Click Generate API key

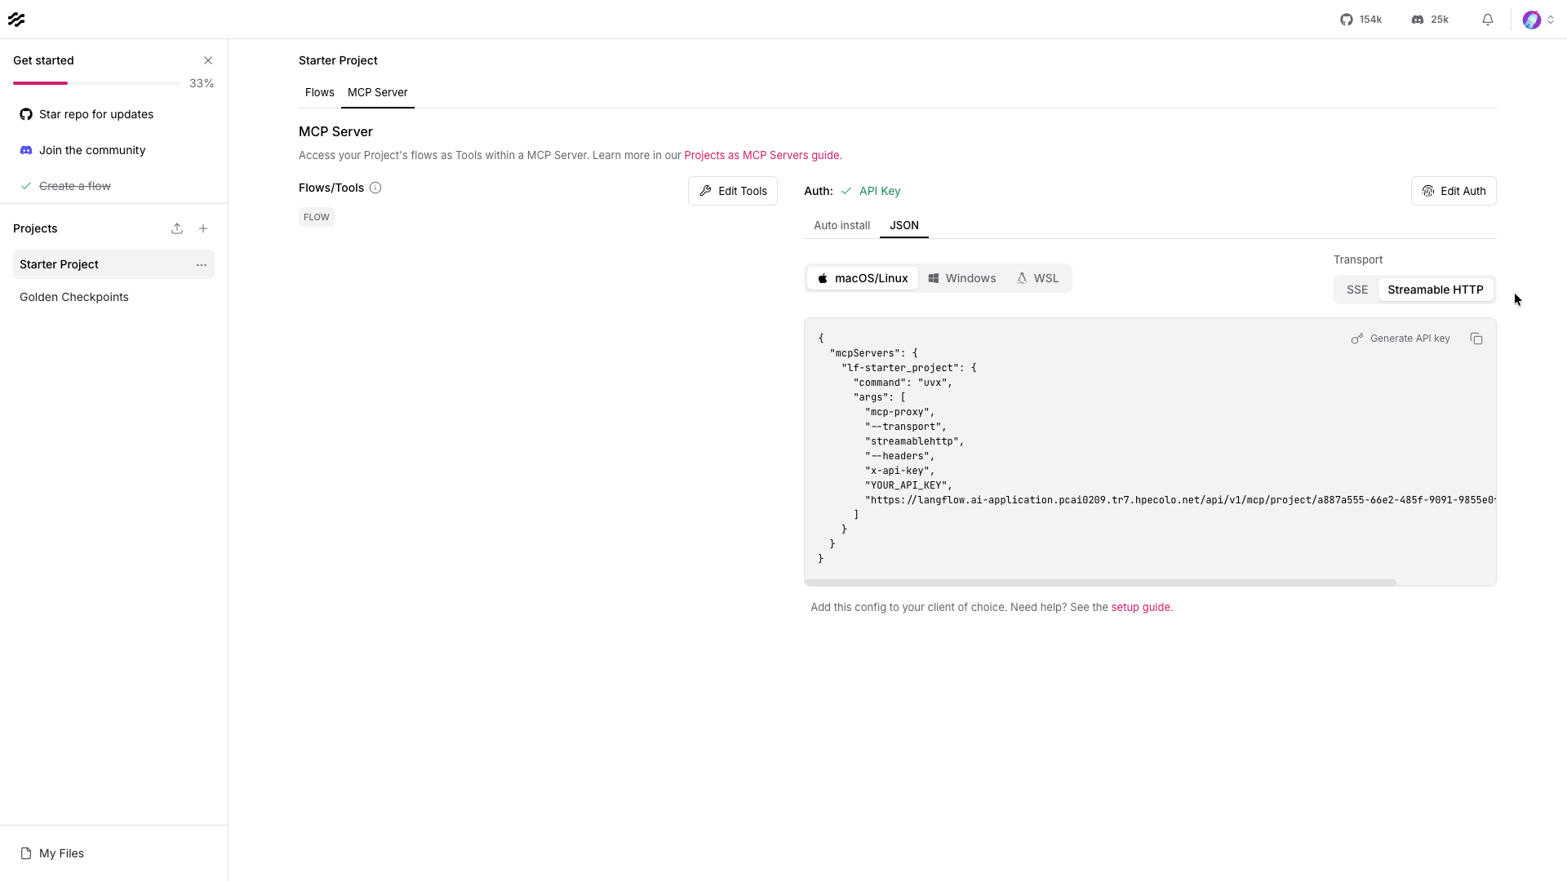coord(1401,339)
